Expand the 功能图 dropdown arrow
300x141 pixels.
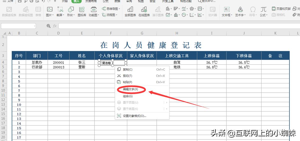coord(98,15)
